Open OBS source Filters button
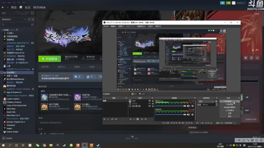Viewport: 264px width, 148px height. (x=142, y=94)
